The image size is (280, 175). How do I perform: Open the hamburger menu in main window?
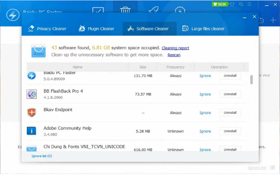(250, 4)
